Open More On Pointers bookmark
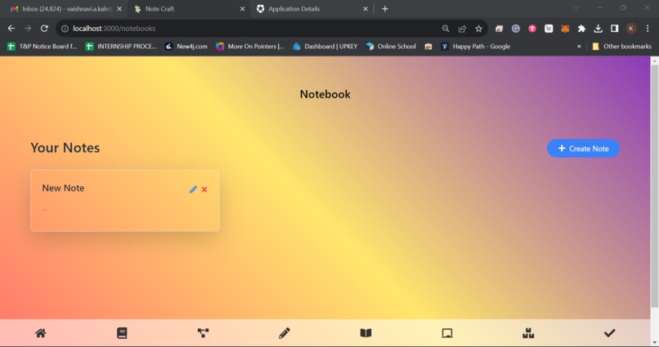Viewport: 659px width, 347px height. (x=250, y=47)
